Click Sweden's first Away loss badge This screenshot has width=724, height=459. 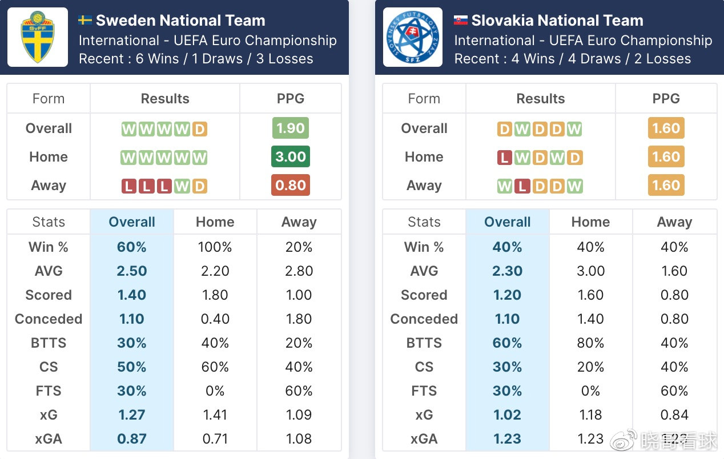click(129, 186)
